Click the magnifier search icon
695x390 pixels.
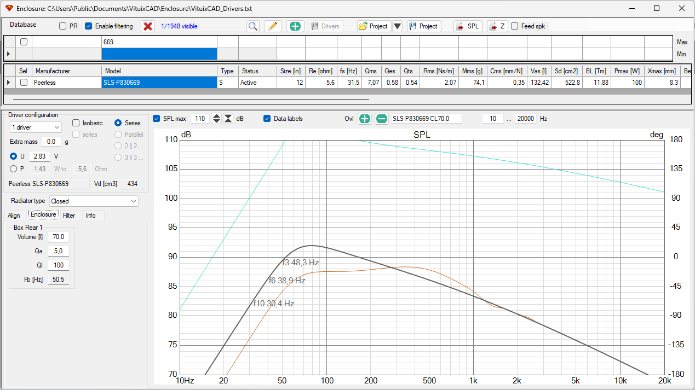[252, 26]
